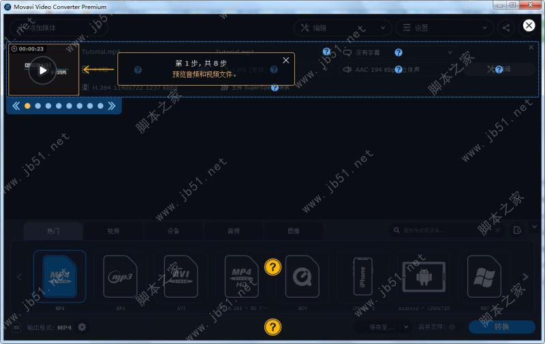This screenshot has width=545, height=344.
Task: Select the first orange tutorial step dot
Action: pyautogui.click(x=27, y=106)
